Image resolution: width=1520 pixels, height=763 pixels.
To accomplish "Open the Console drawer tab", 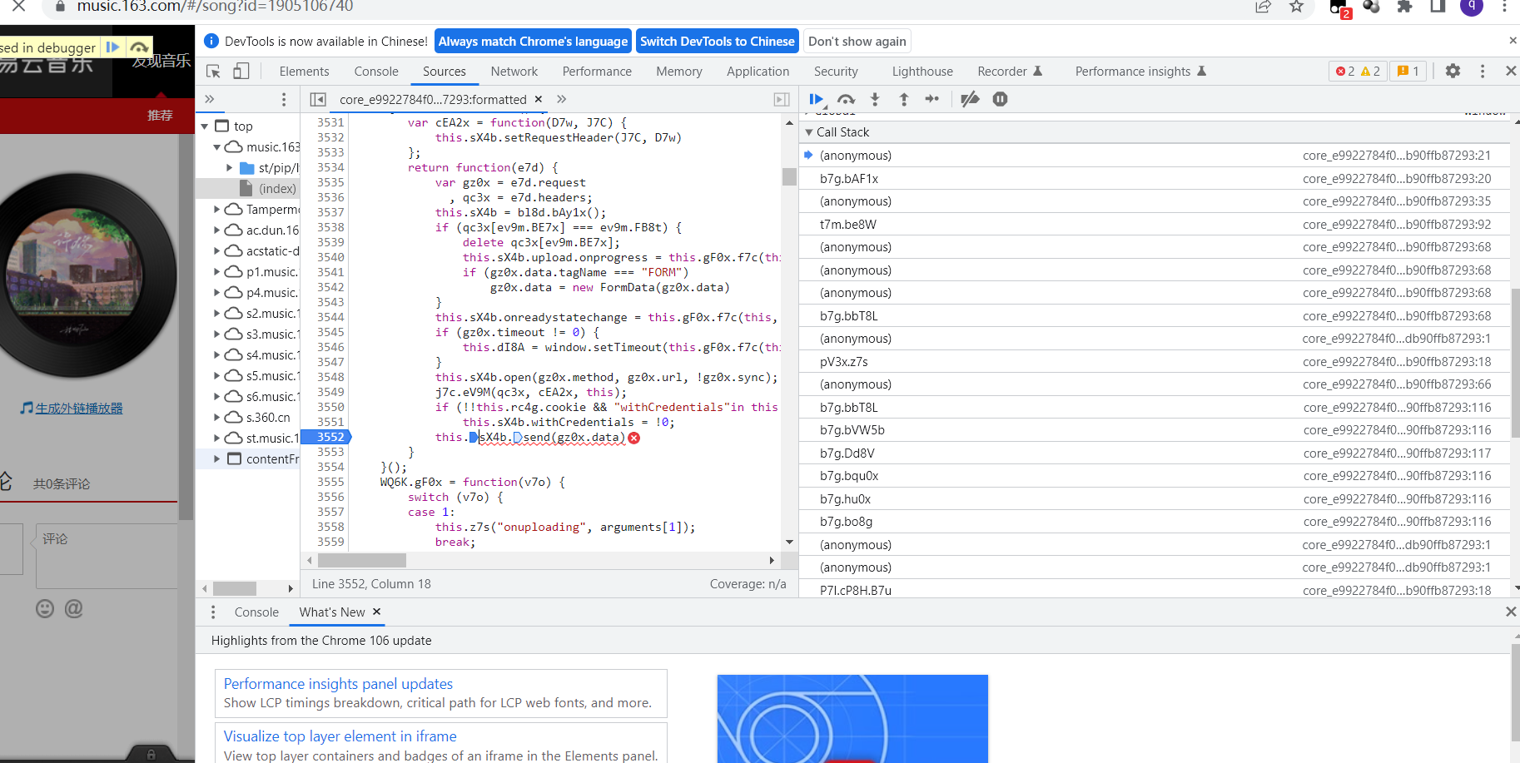I will click(x=256, y=612).
